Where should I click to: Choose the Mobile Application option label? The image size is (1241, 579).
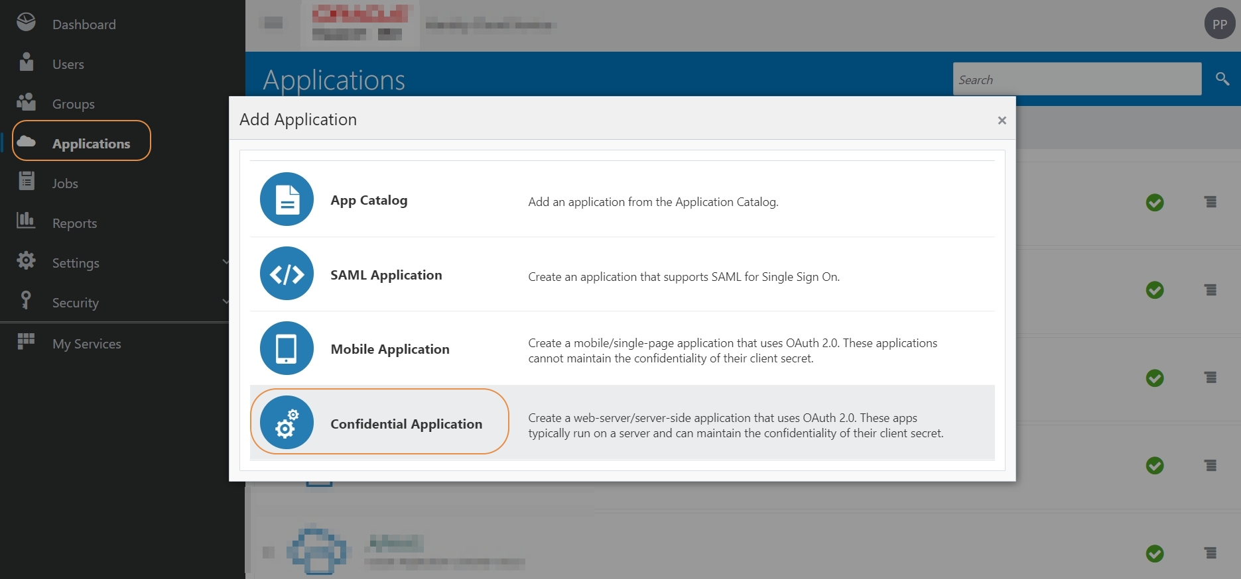390,349
